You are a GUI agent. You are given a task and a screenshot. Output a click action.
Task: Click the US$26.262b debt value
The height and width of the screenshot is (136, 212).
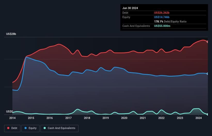162,13
